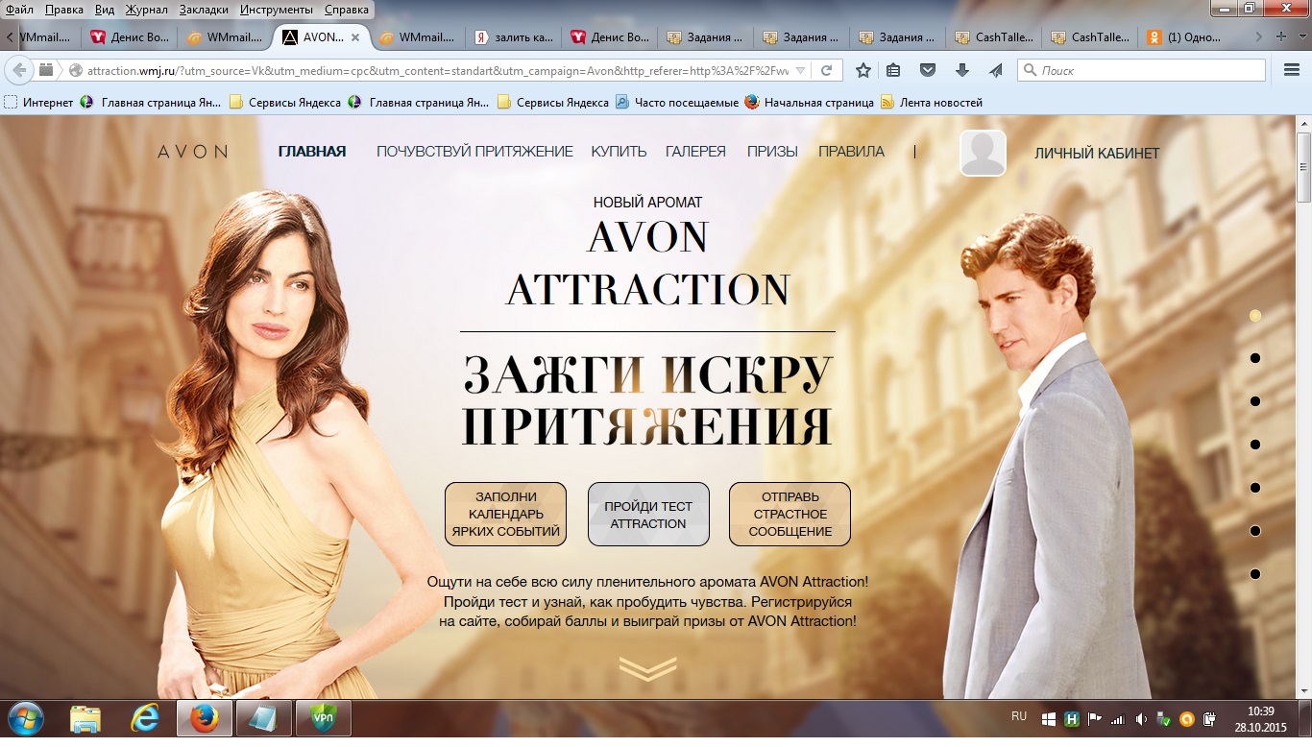Select the active AVON tab
Screen dimensions: 1312x747
(321, 37)
